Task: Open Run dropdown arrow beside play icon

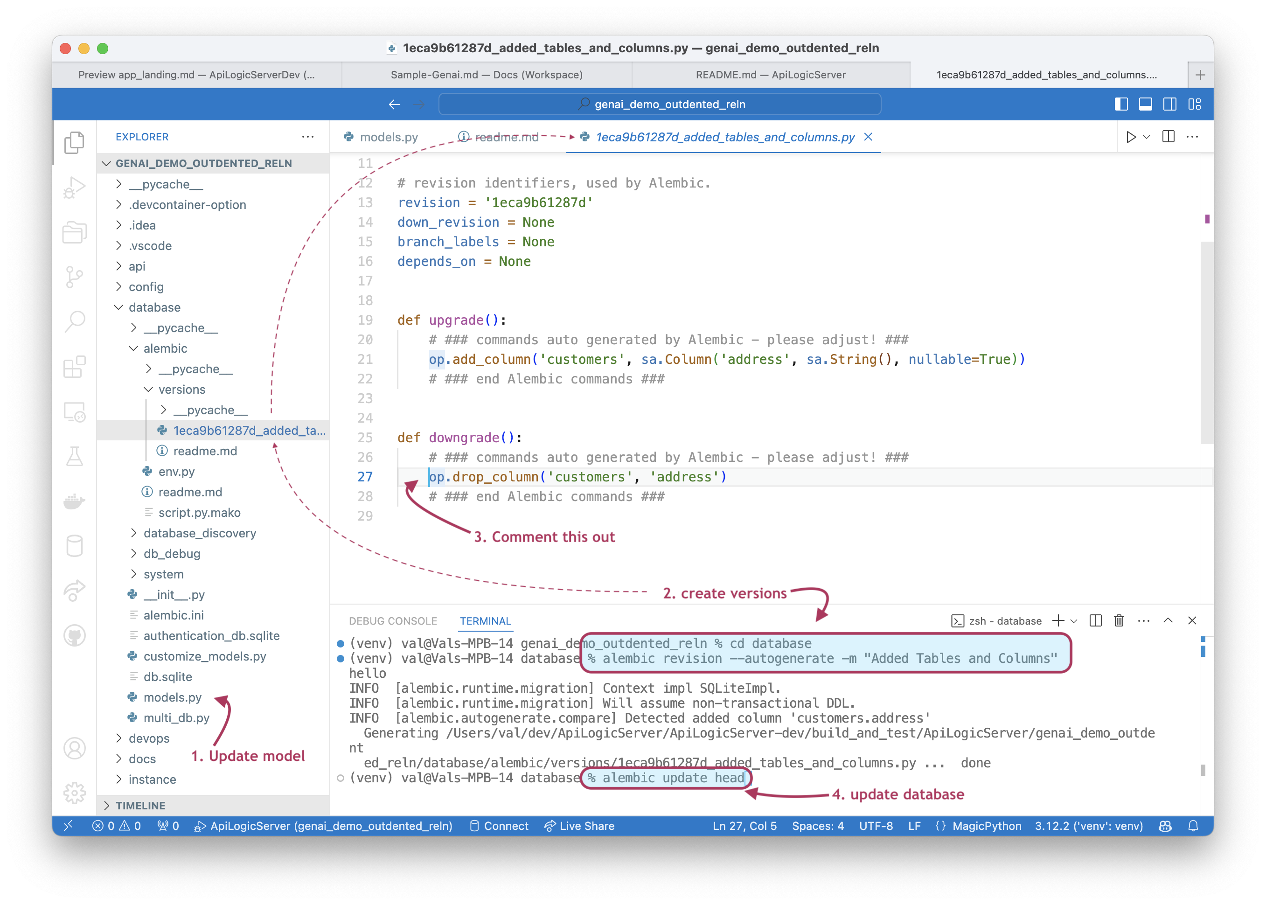Action: (x=1147, y=137)
